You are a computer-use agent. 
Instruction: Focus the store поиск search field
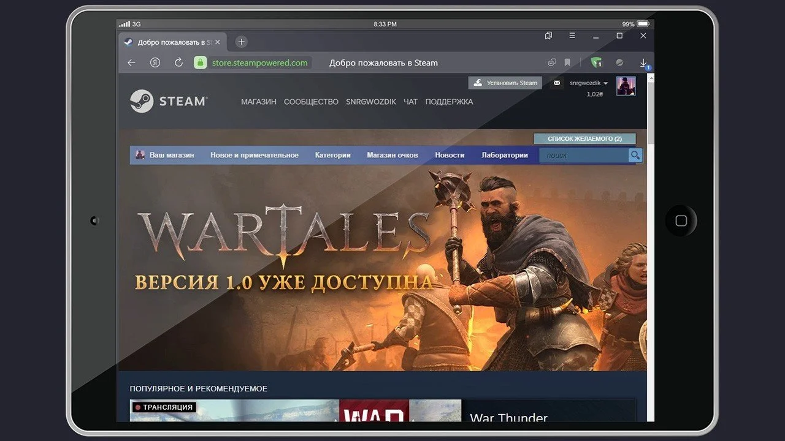pyautogui.click(x=584, y=156)
